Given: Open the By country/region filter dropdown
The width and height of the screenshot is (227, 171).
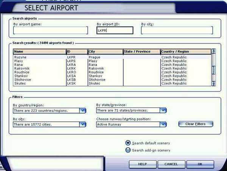Looking at the screenshot, I should tap(82, 110).
